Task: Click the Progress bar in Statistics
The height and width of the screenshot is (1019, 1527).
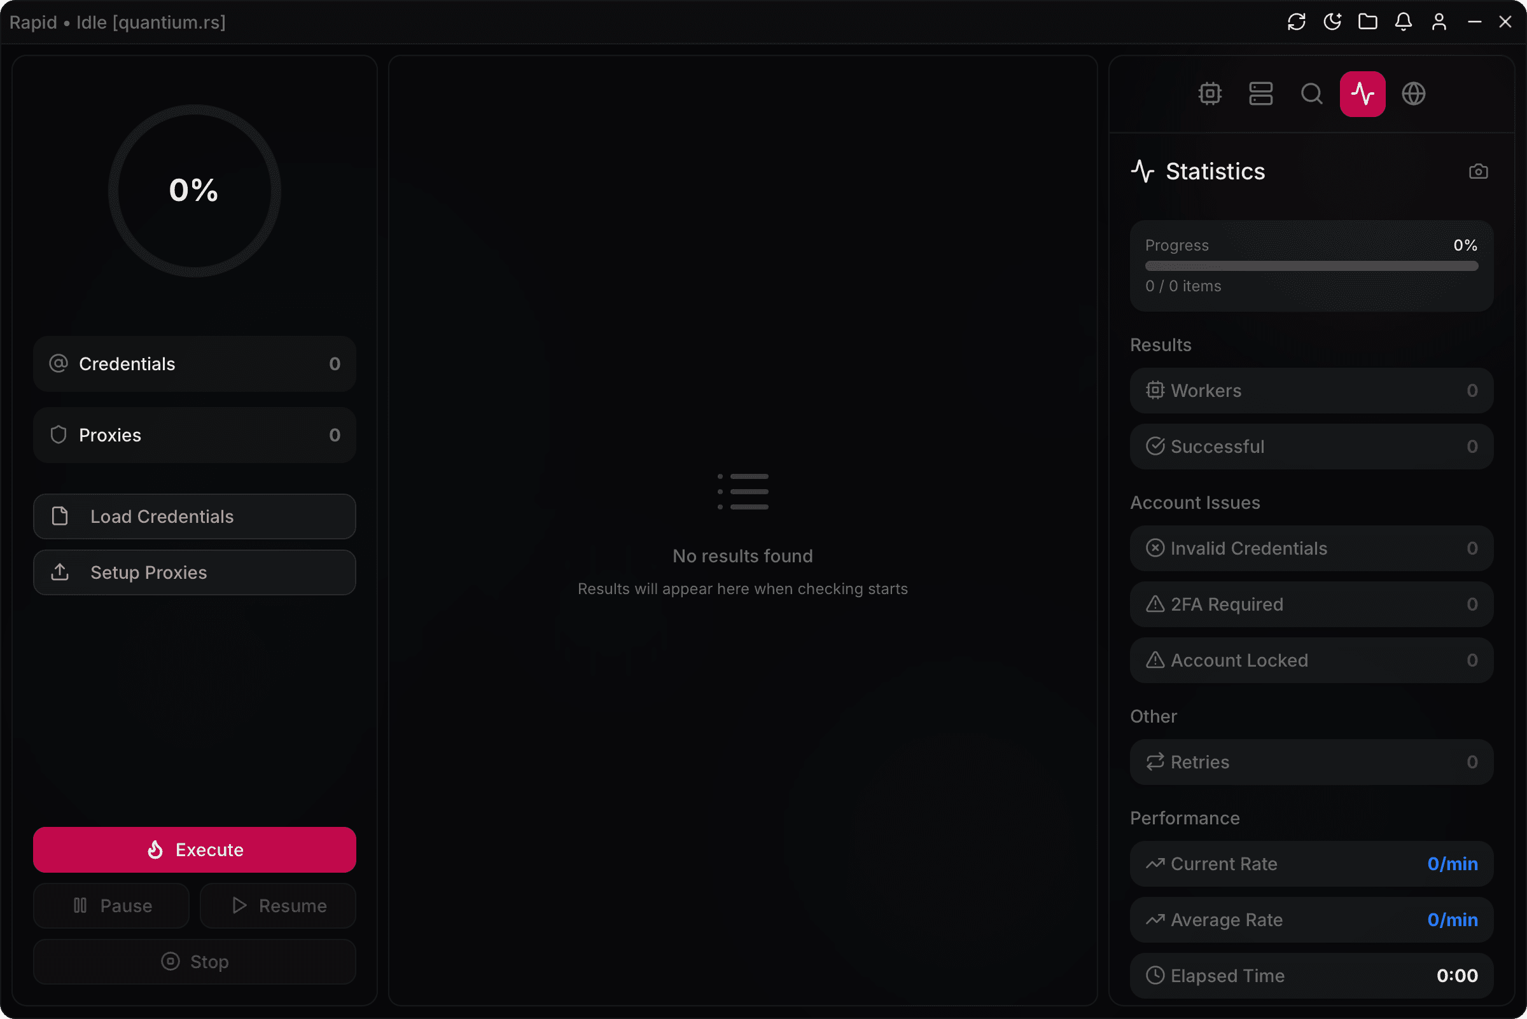Action: [x=1311, y=266]
